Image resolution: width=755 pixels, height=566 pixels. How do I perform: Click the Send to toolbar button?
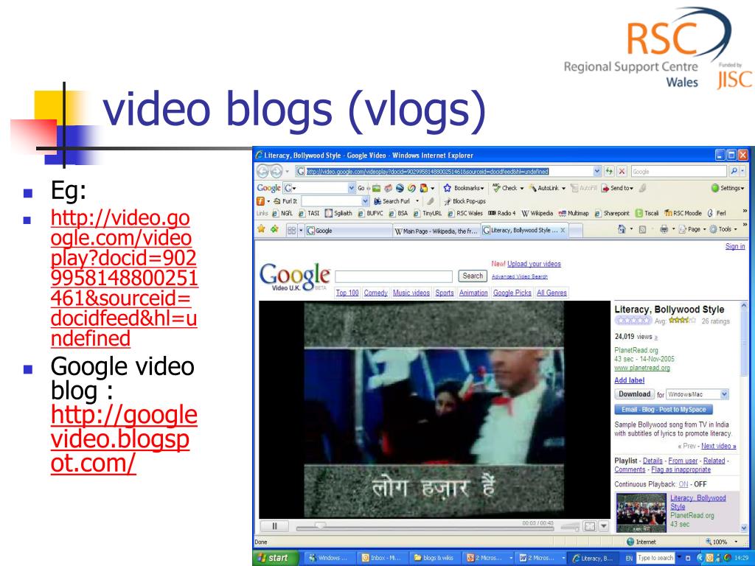point(617,188)
